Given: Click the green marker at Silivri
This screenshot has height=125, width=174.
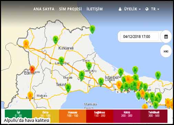Looking at the screenshot, I should pos(101,81).
